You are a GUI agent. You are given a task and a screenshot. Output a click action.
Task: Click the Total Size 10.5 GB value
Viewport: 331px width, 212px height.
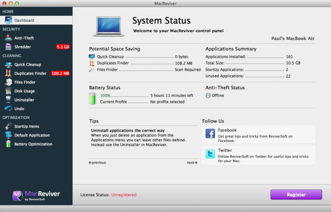293,63
